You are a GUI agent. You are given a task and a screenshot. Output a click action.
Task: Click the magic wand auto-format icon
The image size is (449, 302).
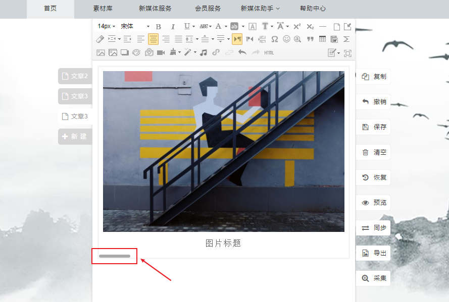pyautogui.click(x=188, y=52)
